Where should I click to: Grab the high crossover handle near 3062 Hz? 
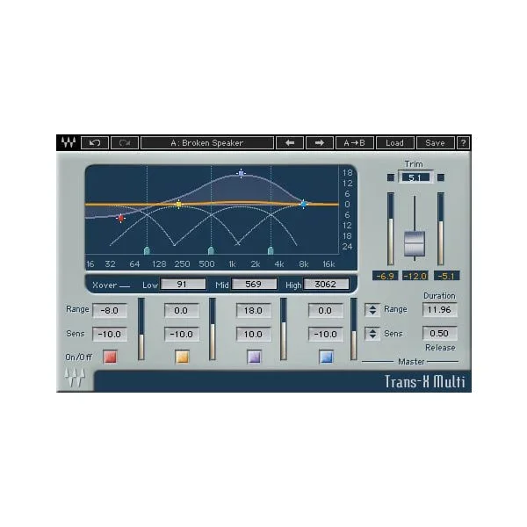271,250
